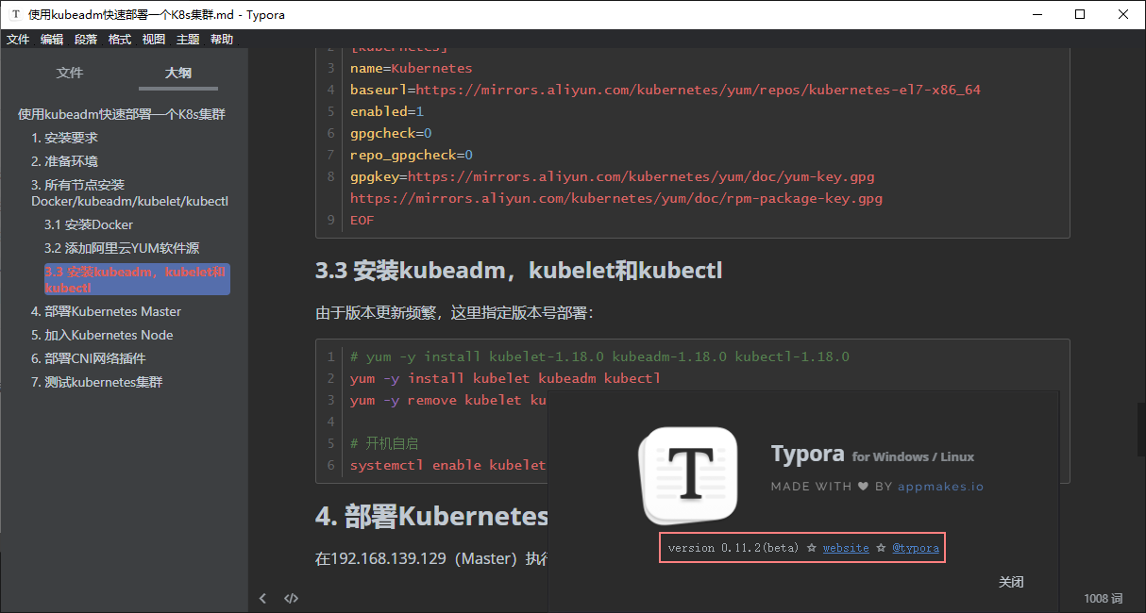Click the 1008 词 word counter

pyautogui.click(x=1102, y=597)
